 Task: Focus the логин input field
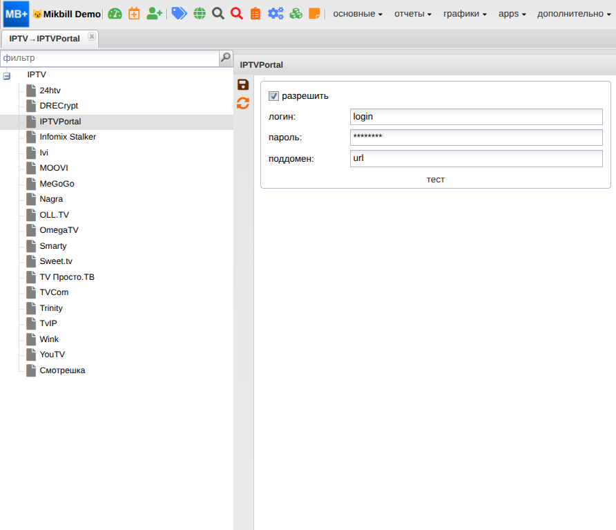476,117
